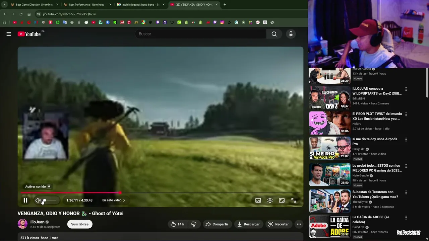Focus the Buscar search field
Viewport: 429px width, 241px height.
[200, 34]
